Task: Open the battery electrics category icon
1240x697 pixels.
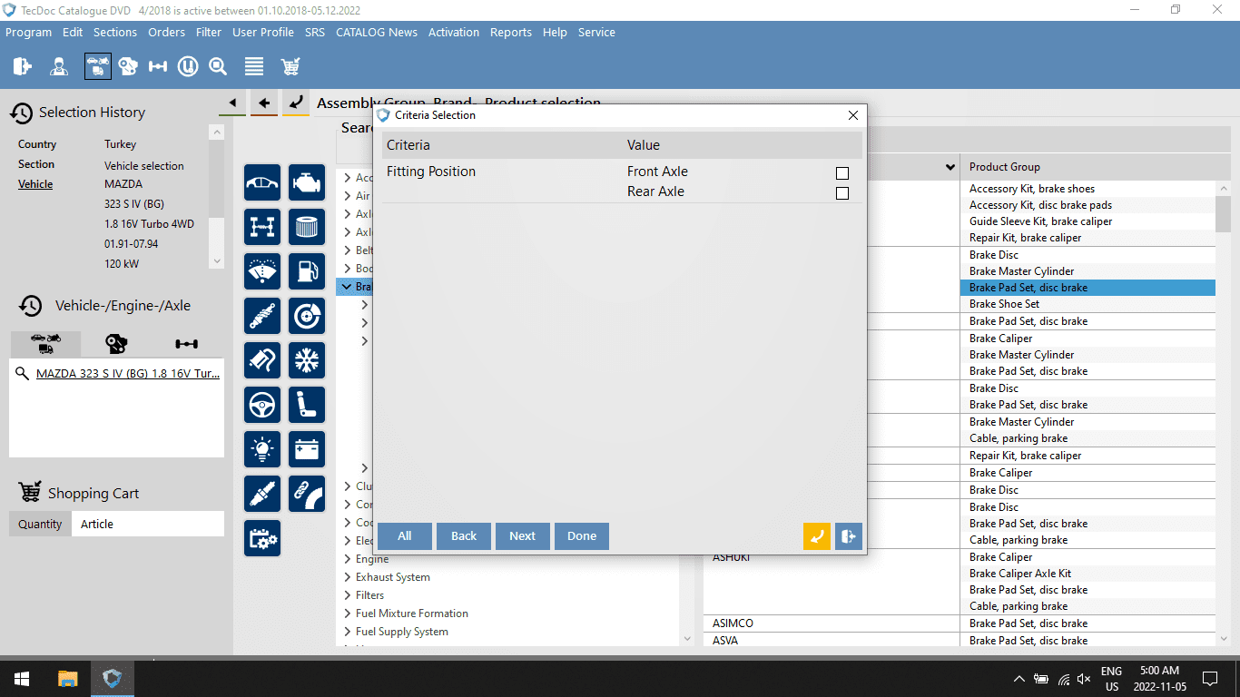Action: click(x=307, y=449)
